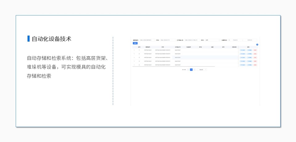The image size is (296, 142).
Task: Click the blue round settings icon above table
Action: pos(257,45)
